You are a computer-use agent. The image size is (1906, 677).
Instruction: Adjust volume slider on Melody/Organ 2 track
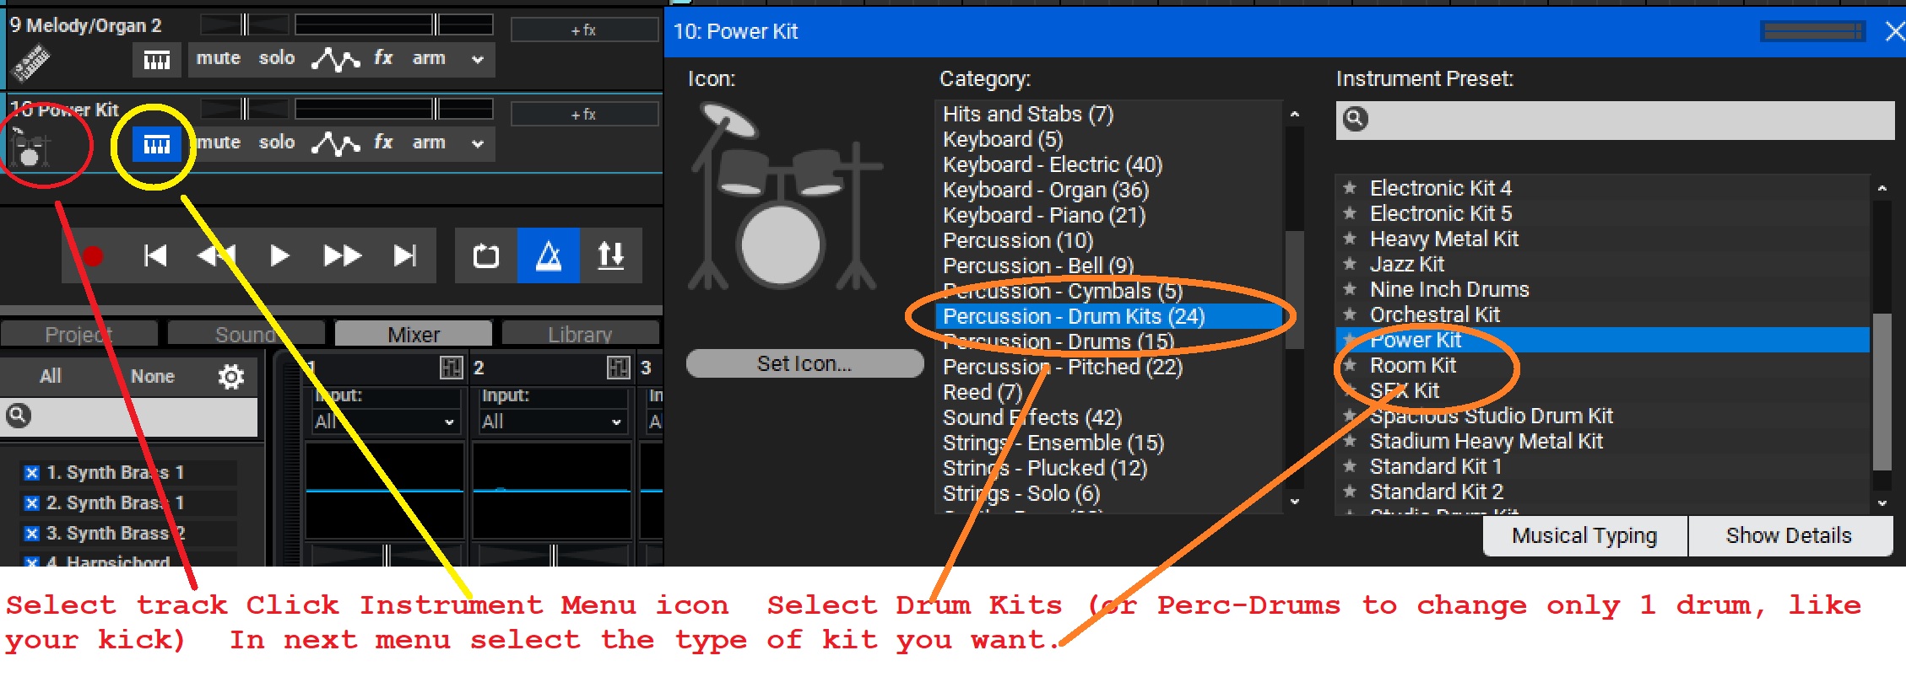click(x=393, y=24)
